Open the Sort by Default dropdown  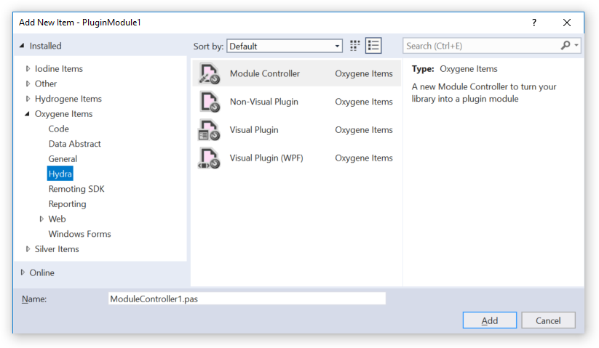coord(285,46)
